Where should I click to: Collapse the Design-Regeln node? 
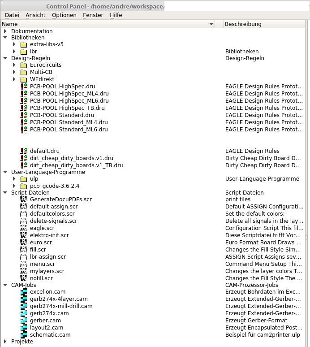pyautogui.click(x=5, y=58)
